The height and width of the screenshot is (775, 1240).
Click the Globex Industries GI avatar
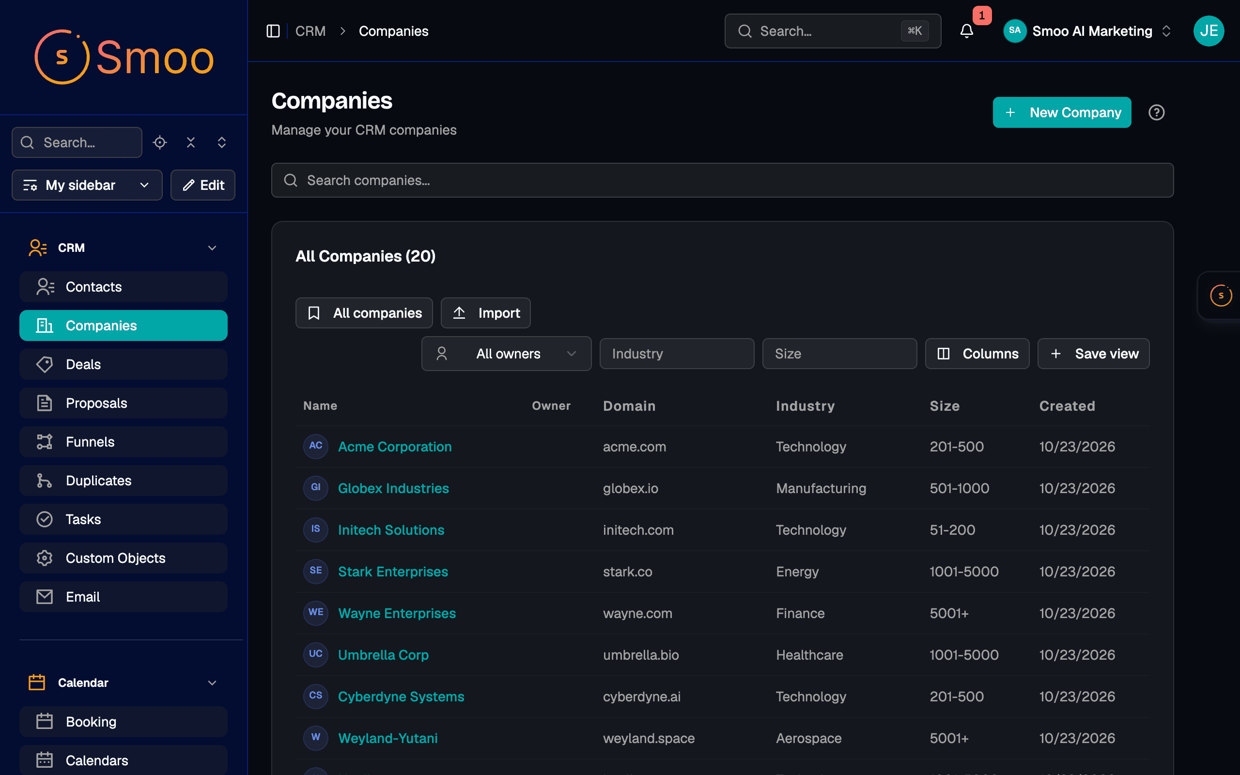pos(316,488)
